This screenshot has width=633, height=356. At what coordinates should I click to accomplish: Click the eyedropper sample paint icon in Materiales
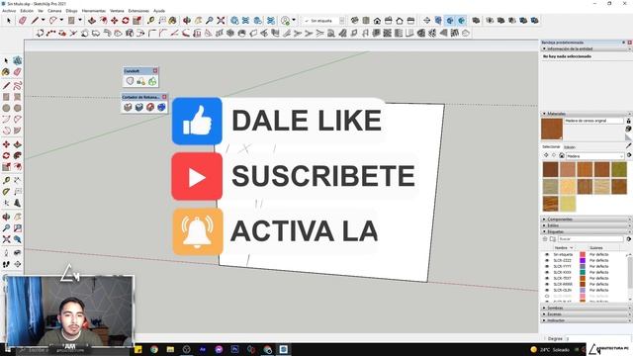click(629, 145)
